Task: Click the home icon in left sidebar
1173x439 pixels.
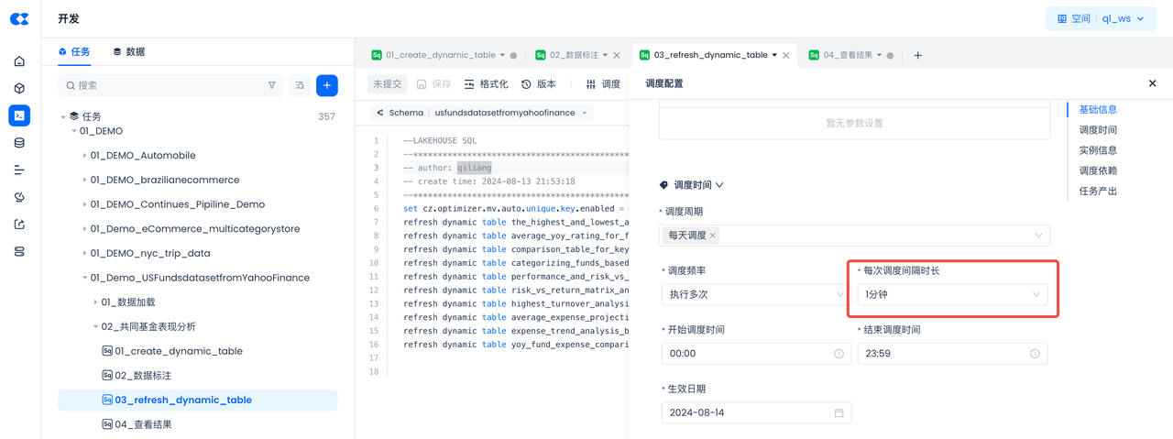Action: click(19, 61)
